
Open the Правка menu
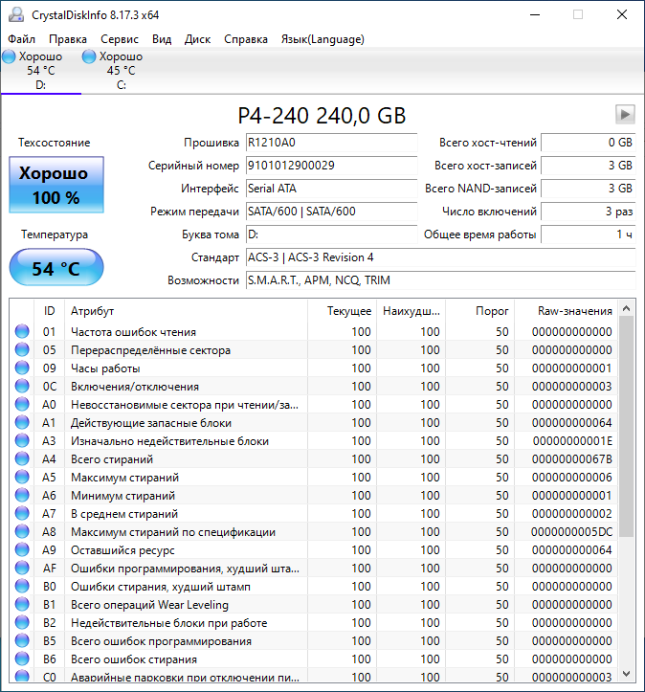(x=68, y=39)
